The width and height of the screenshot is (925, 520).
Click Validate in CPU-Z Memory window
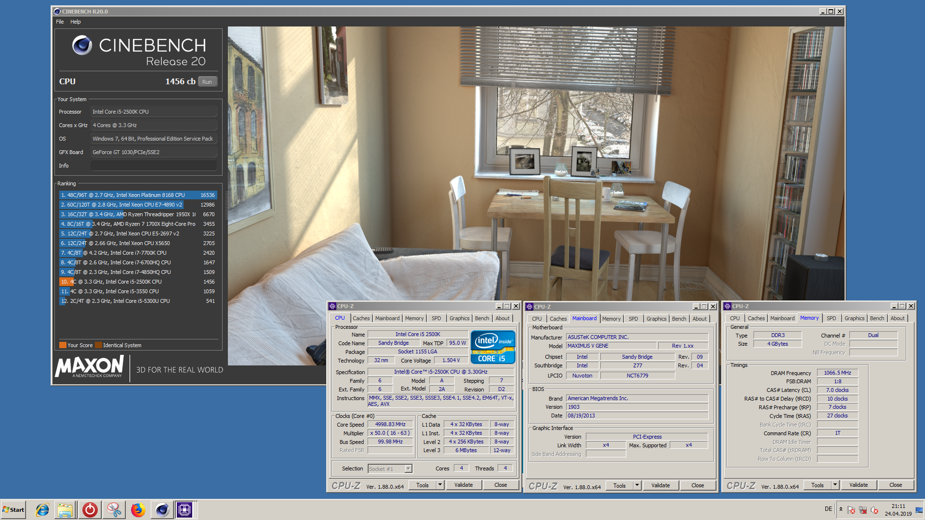coord(859,485)
